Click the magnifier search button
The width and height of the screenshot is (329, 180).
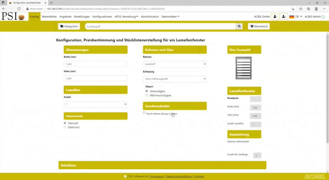(x=239, y=26)
